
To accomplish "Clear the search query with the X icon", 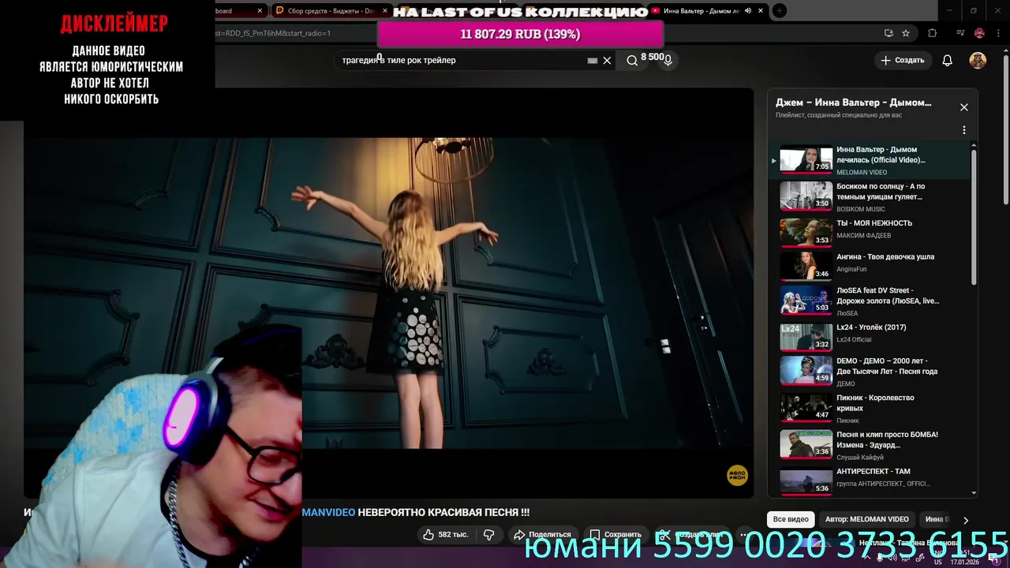I will click(x=607, y=60).
